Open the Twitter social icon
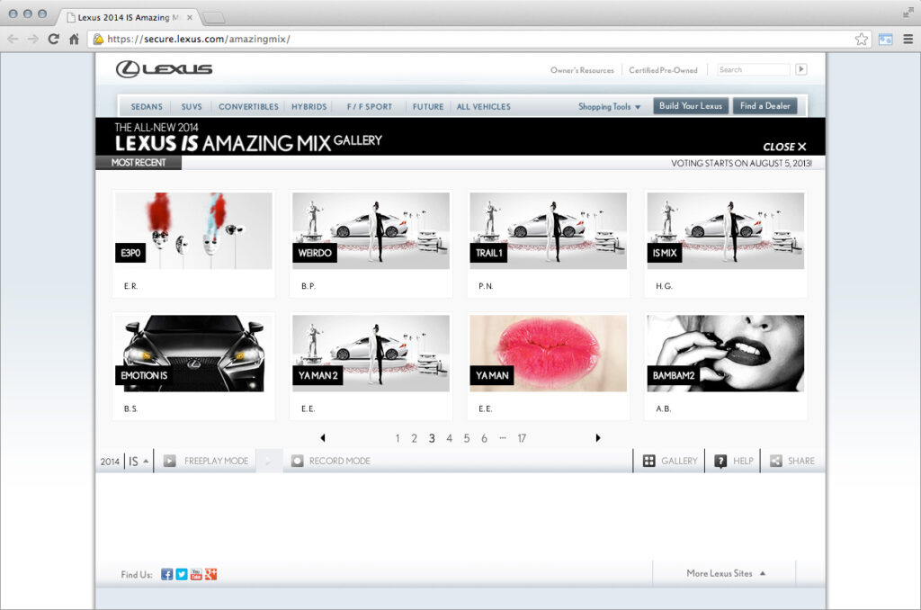921x610 pixels. click(x=182, y=574)
